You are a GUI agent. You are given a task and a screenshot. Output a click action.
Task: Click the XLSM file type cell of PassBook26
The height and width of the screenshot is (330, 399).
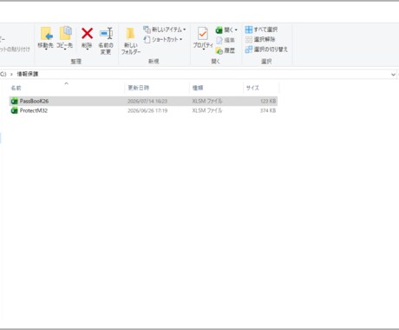(x=207, y=101)
